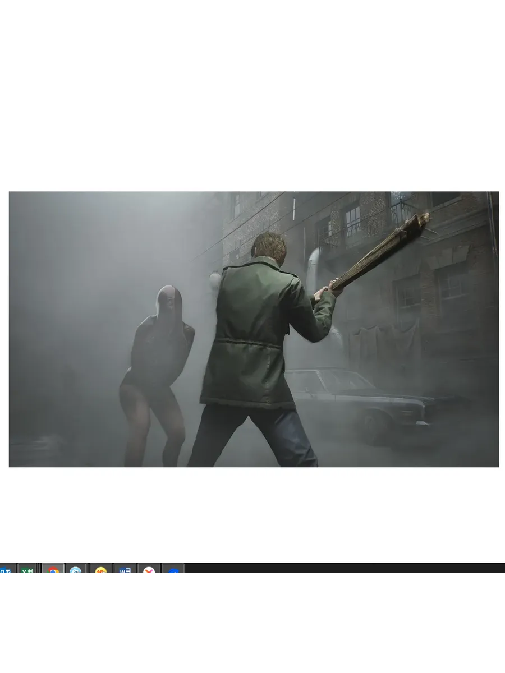Open Outlook from the taskbar
The height and width of the screenshot is (673, 505).
(6, 570)
